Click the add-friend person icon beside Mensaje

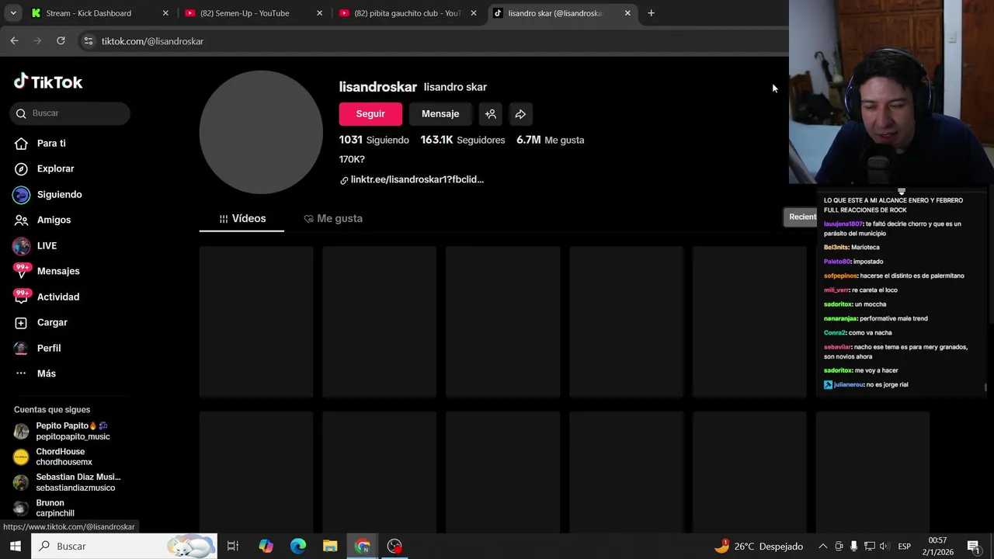pos(490,114)
